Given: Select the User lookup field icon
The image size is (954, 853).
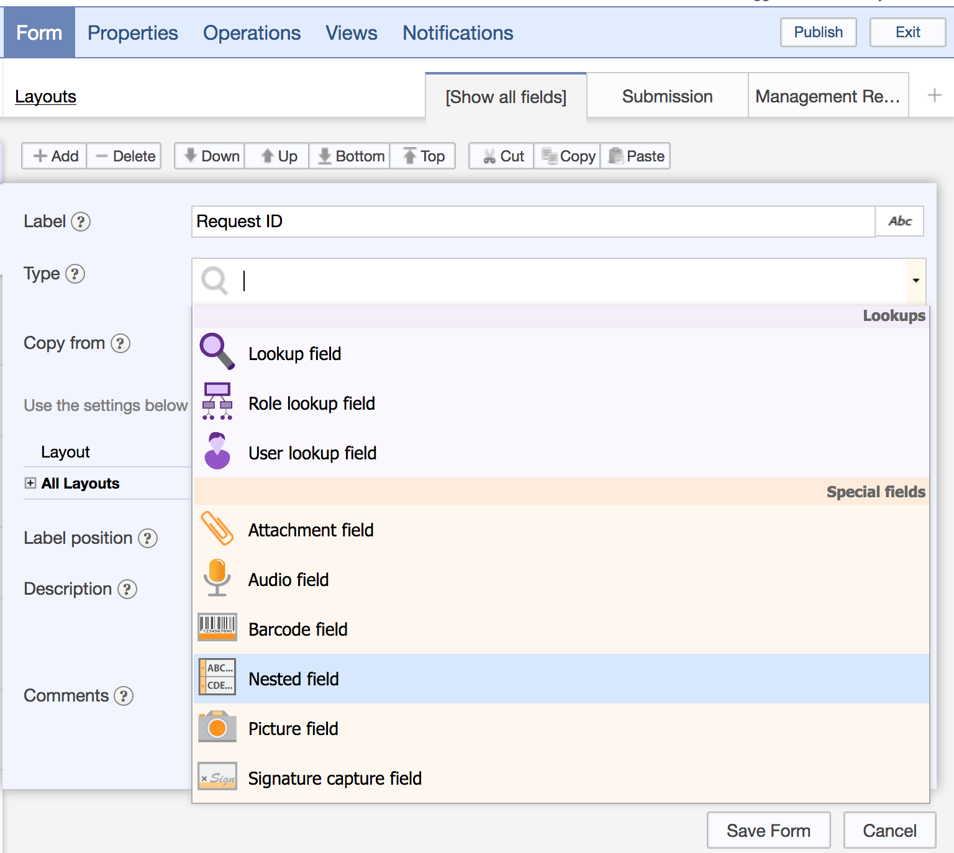Looking at the screenshot, I should click(216, 451).
